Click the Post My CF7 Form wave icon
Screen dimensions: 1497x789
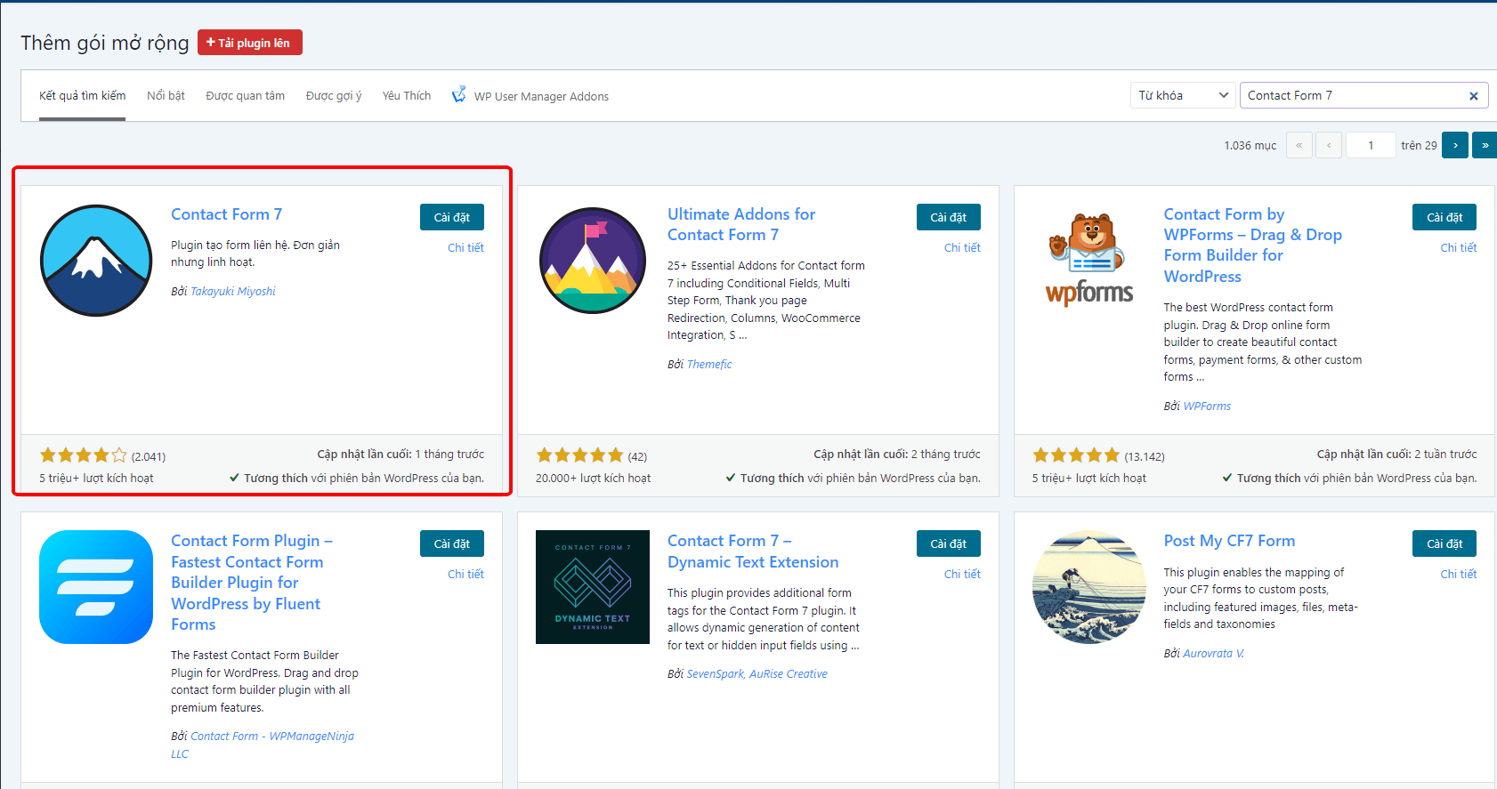(x=1088, y=587)
